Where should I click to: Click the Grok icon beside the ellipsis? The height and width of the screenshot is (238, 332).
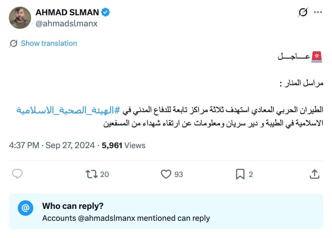[302, 13]
